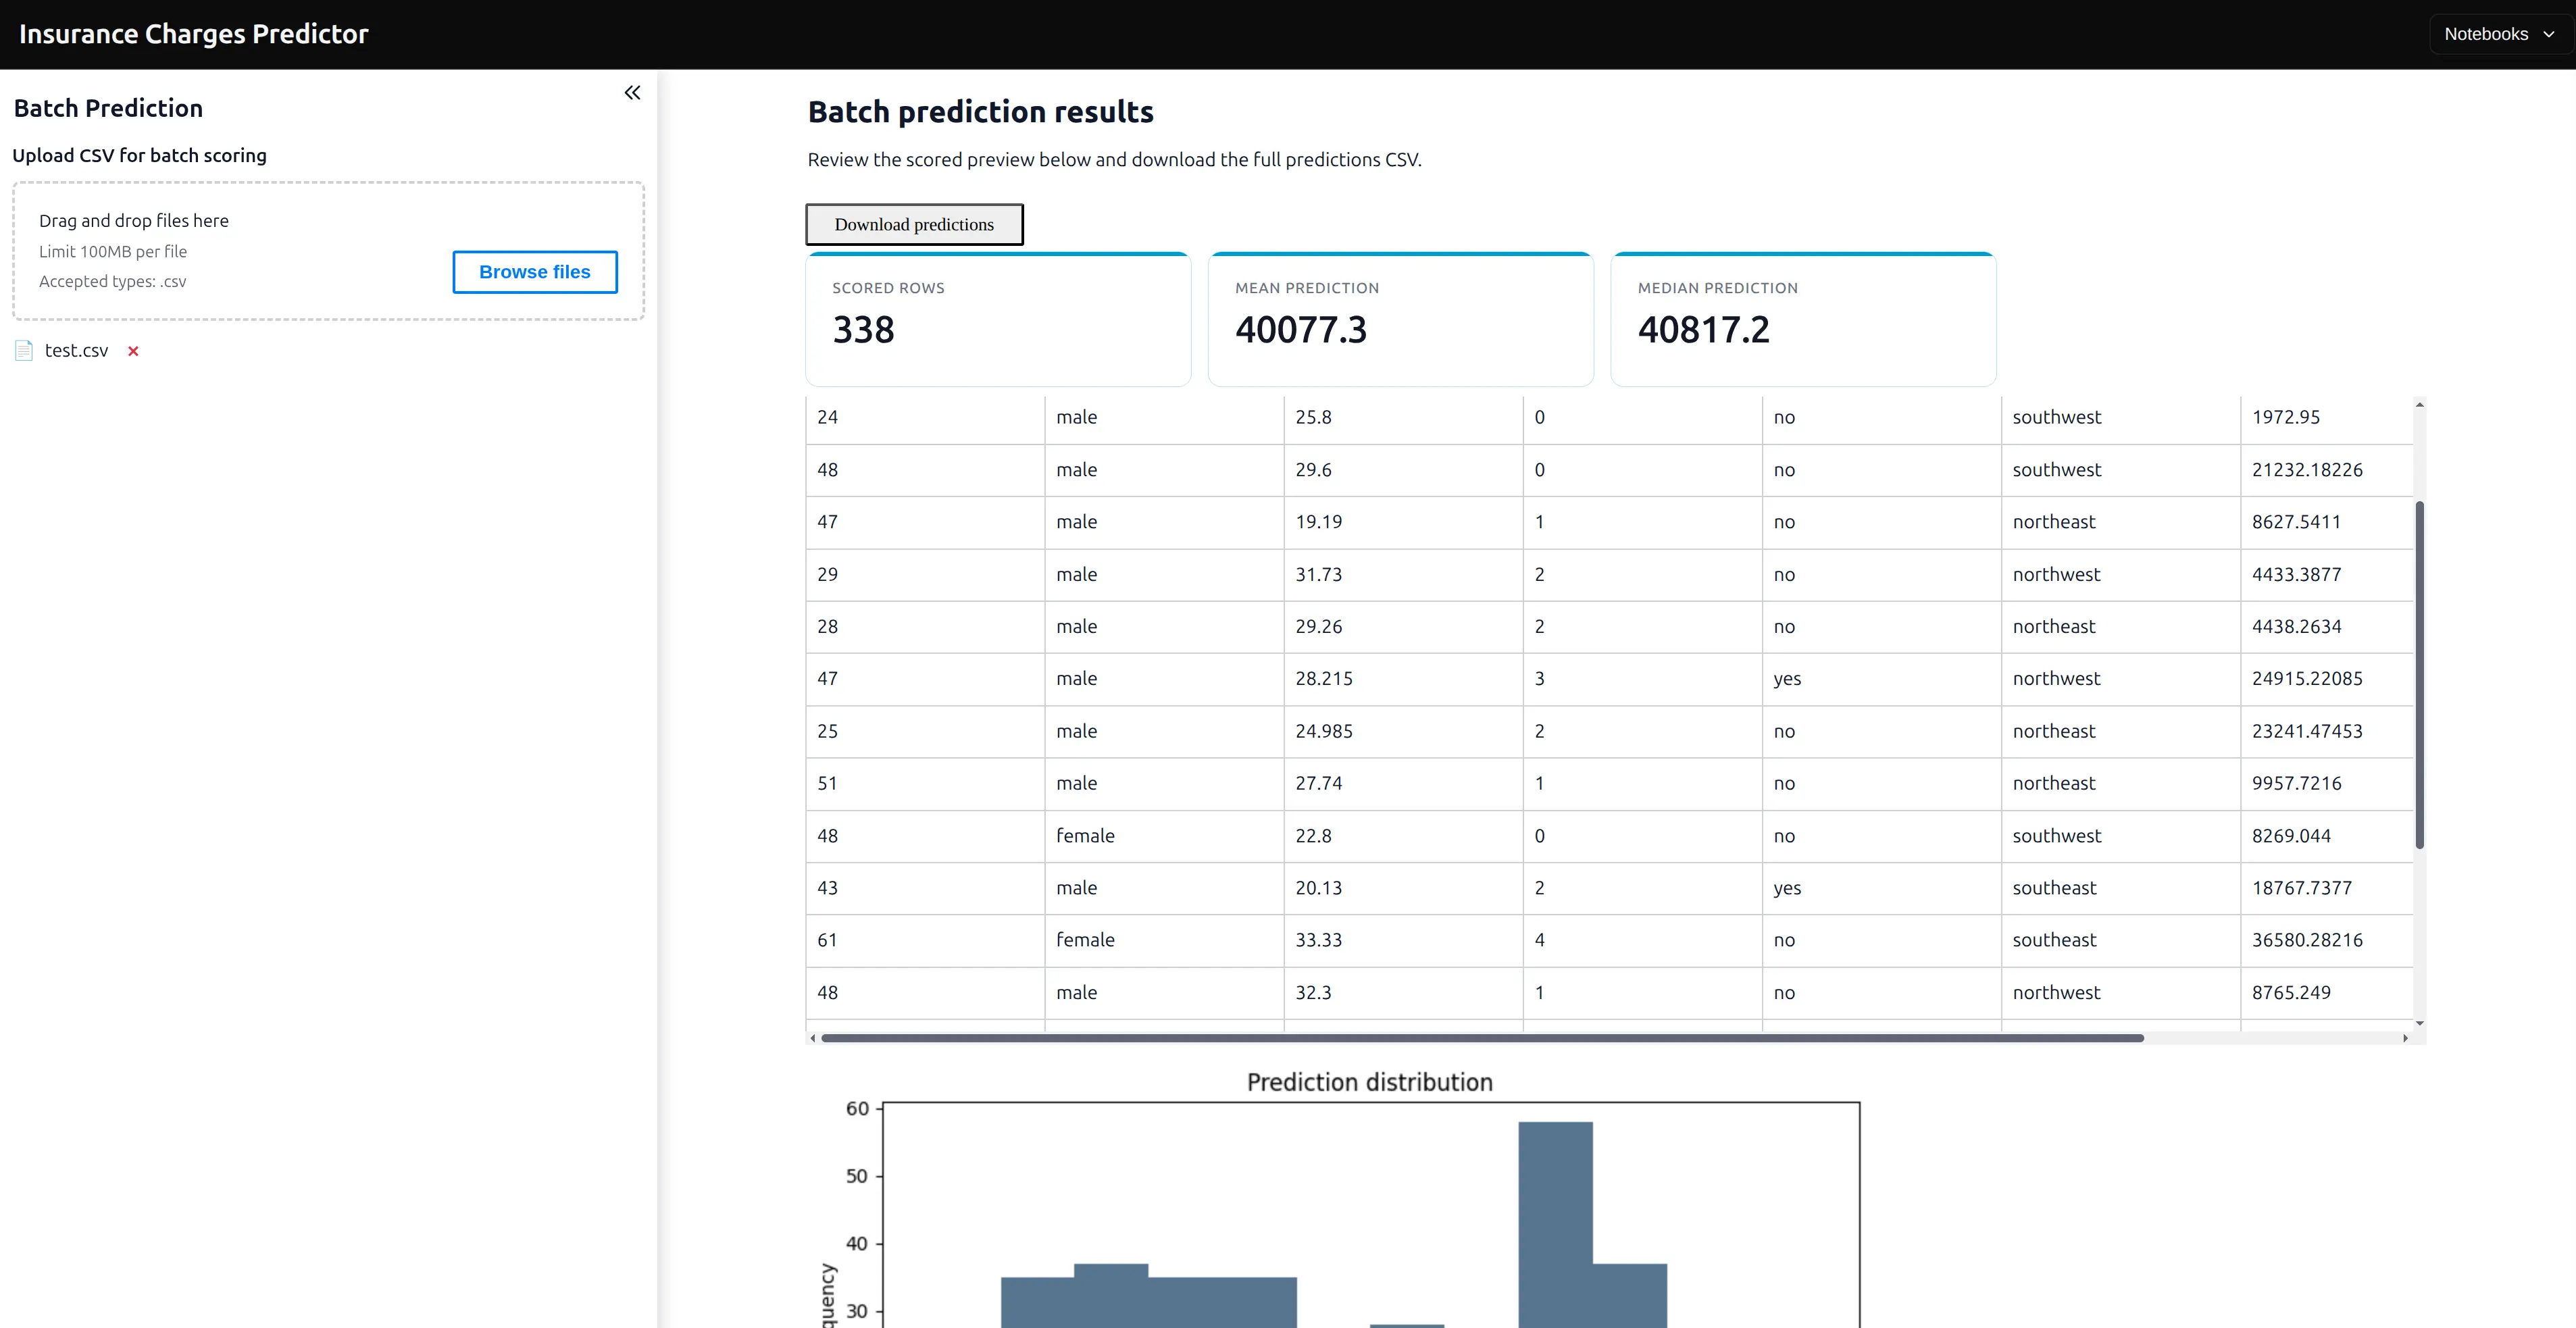Click Median Prediction value 40817.2
Image resolution: width=2576 pixels, height=1328 pixels.
1704,330
